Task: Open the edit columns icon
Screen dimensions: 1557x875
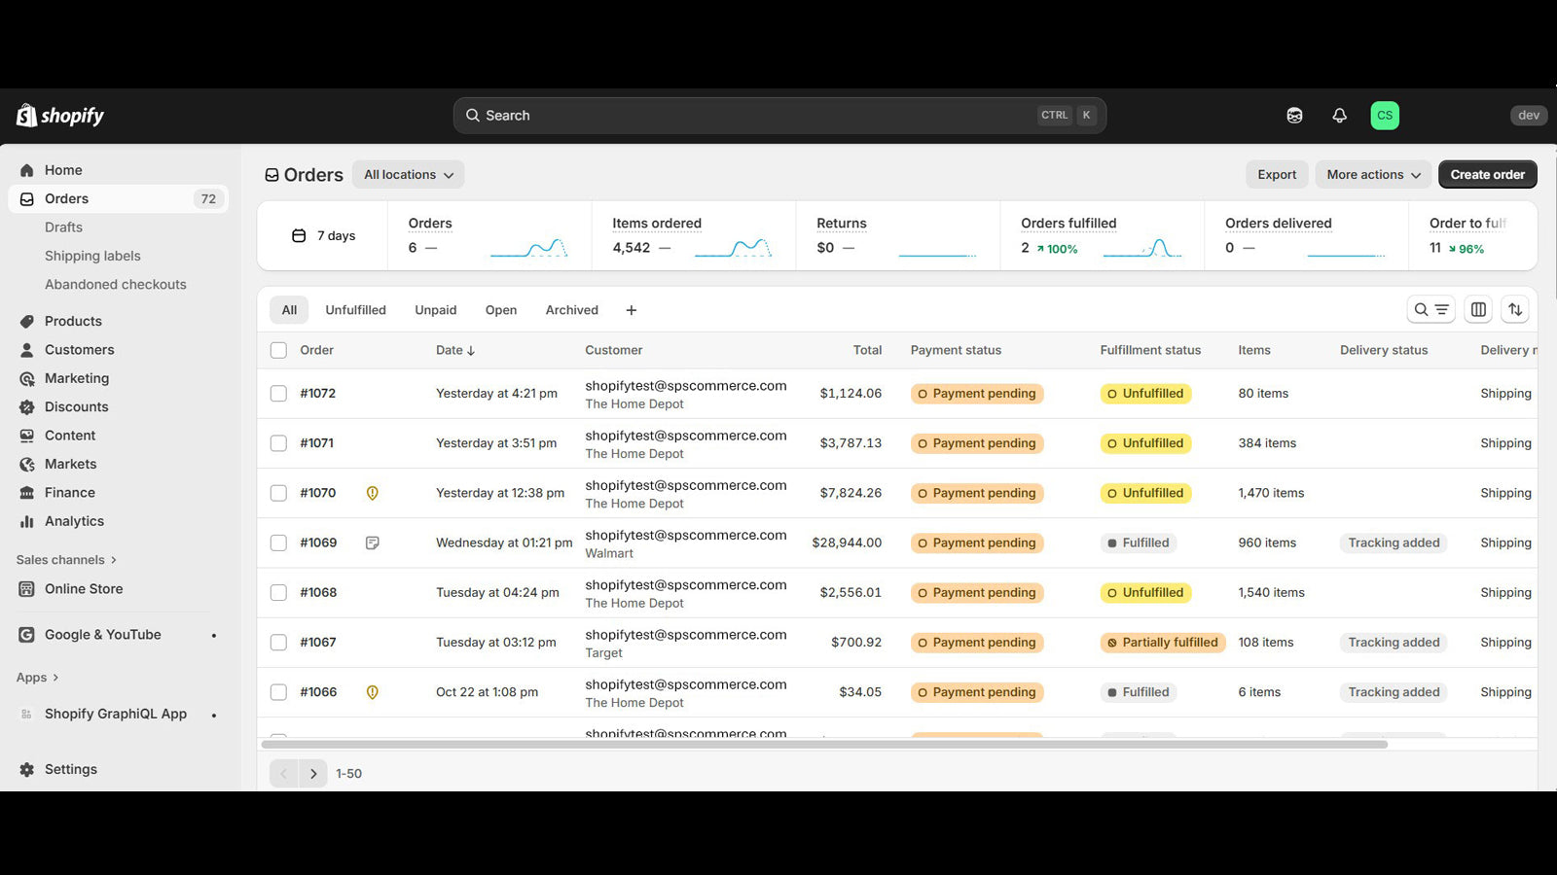Action: (x=1478, y=310)
